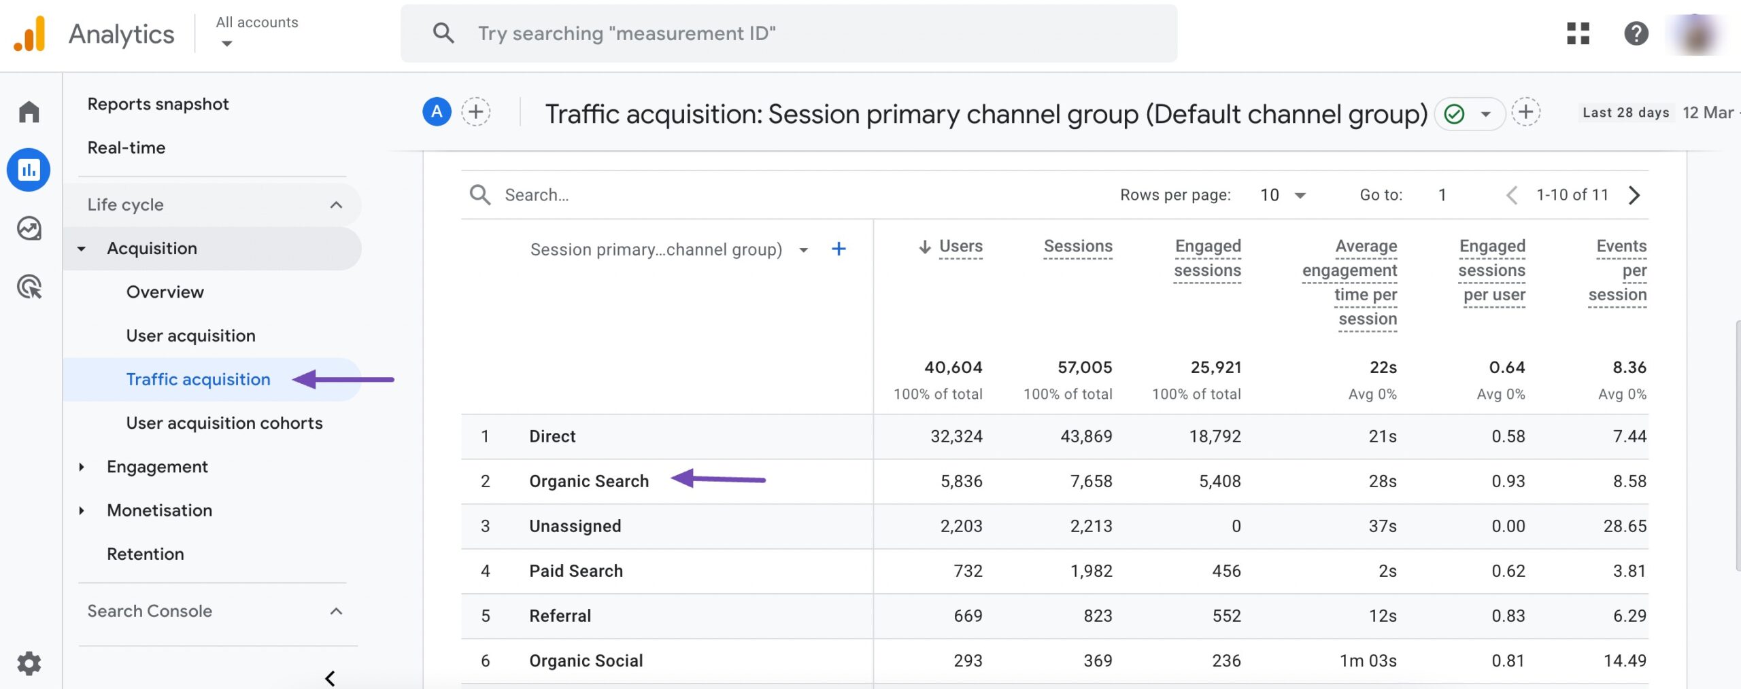Open the Home icon in the sidebar
The image size is (1741, 689).
29,111
